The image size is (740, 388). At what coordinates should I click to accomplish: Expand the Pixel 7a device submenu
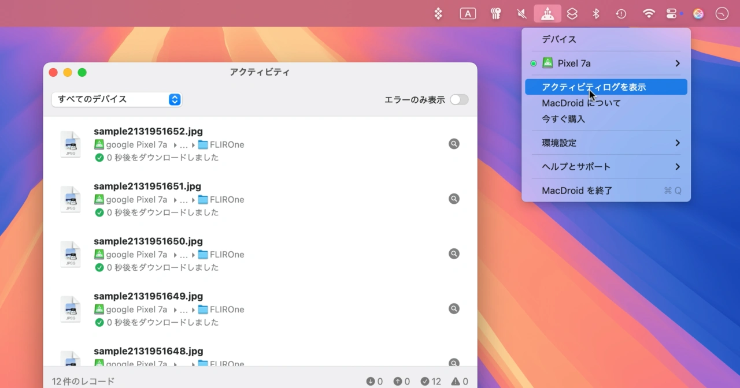pyautogui.click(x=605, y=64)
